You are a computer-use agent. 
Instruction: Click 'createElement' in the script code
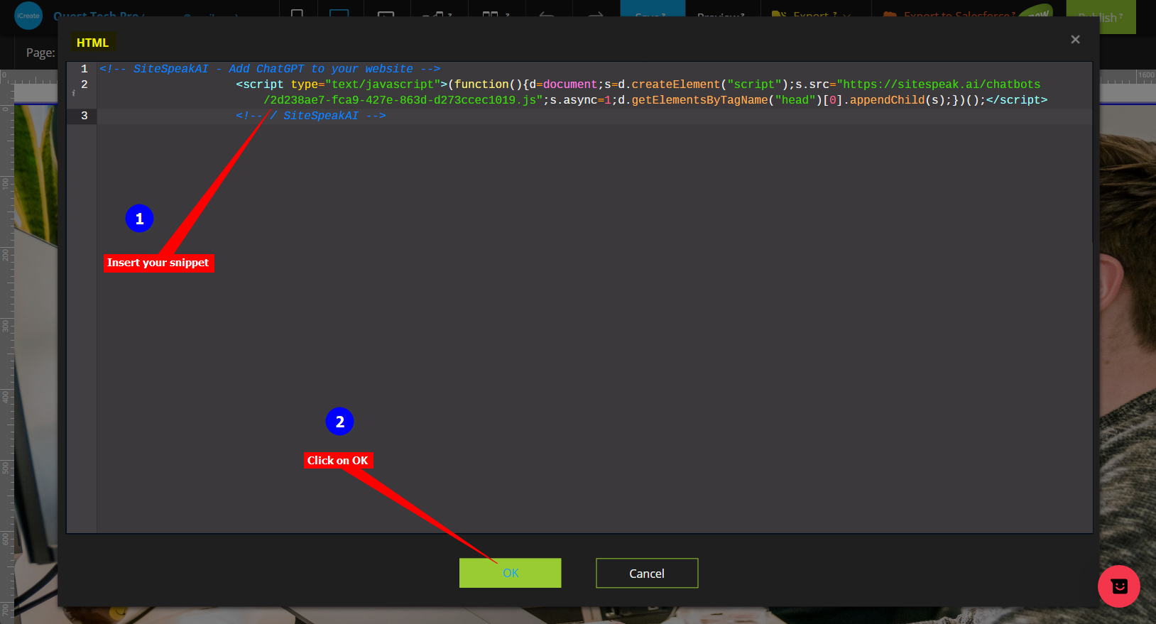point(675,84)
